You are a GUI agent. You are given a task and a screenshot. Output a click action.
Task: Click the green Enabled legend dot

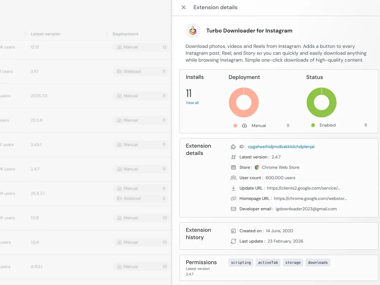pos(313,125)
